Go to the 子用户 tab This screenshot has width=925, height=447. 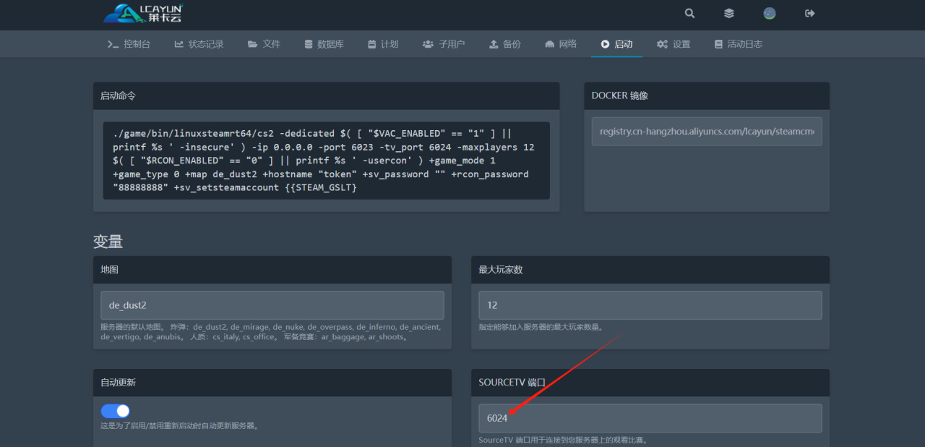coord(444,44)
